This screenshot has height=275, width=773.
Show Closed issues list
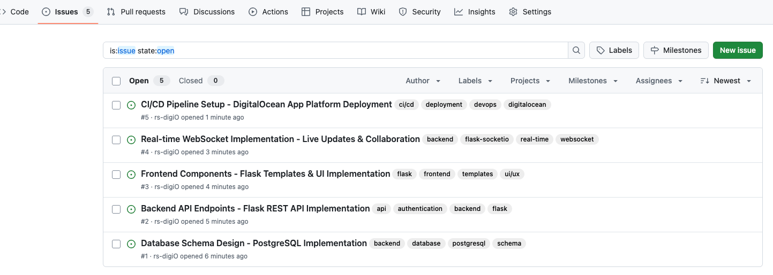click(x=201, y=81)
